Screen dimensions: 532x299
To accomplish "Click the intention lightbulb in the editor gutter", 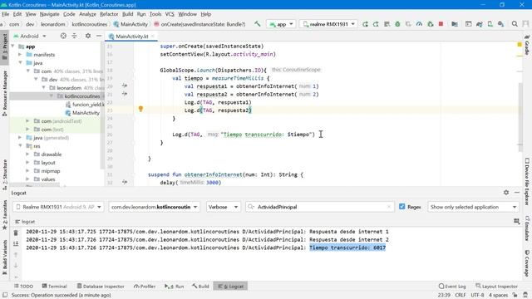I will [140, 109].
